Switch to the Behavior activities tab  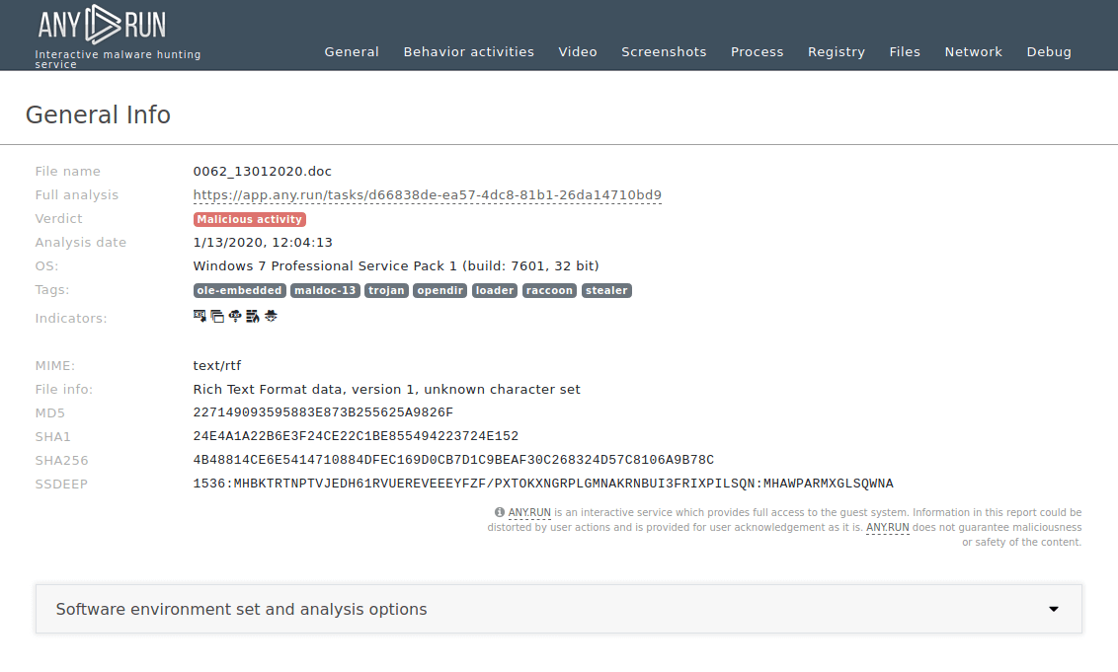468,51
